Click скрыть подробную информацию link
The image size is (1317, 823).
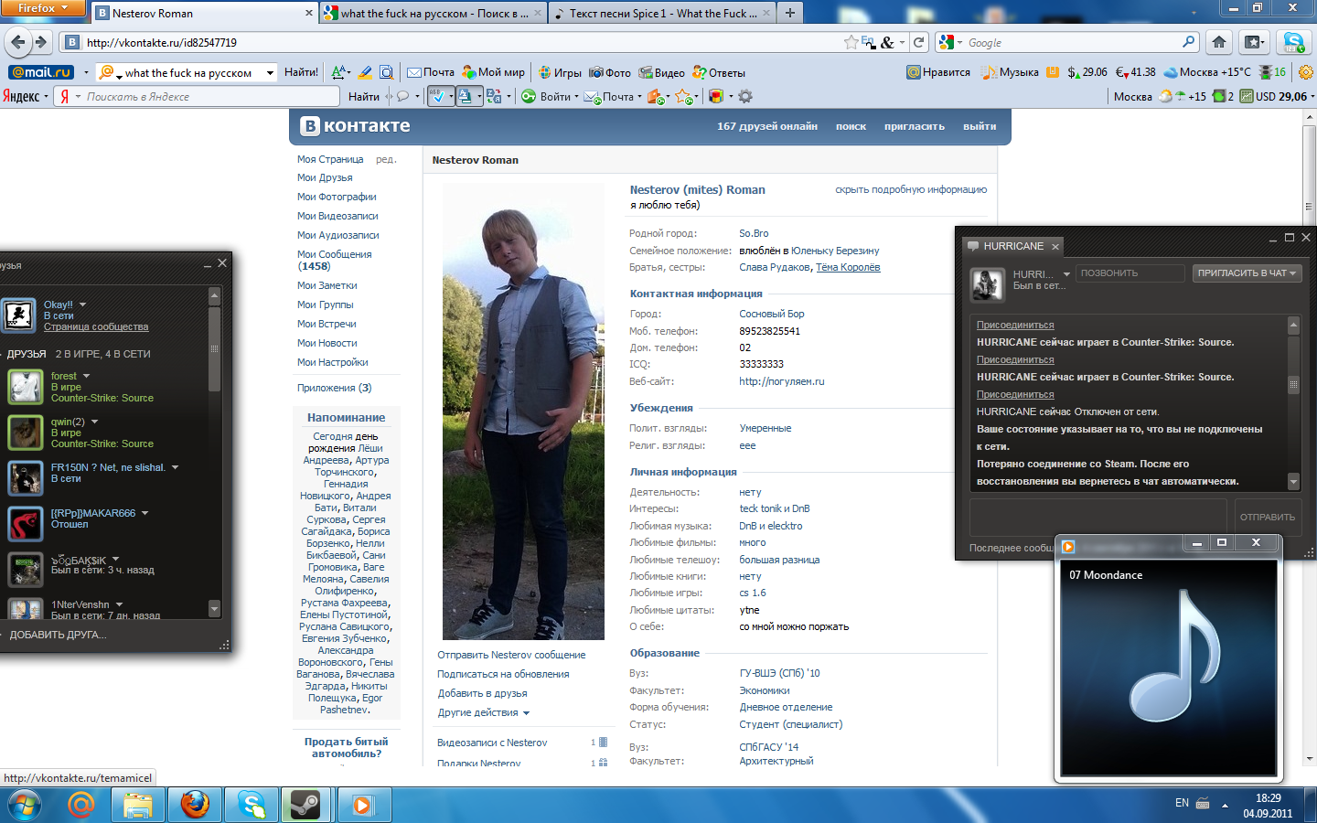click(911, 189)
